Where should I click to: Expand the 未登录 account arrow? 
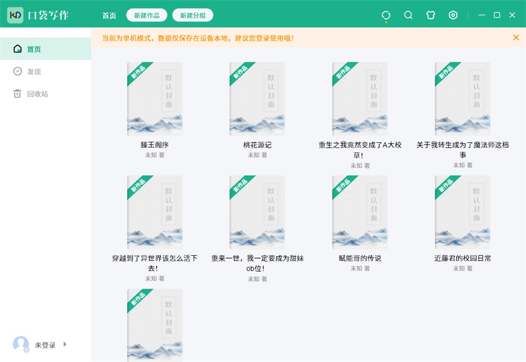pos(65,344)
